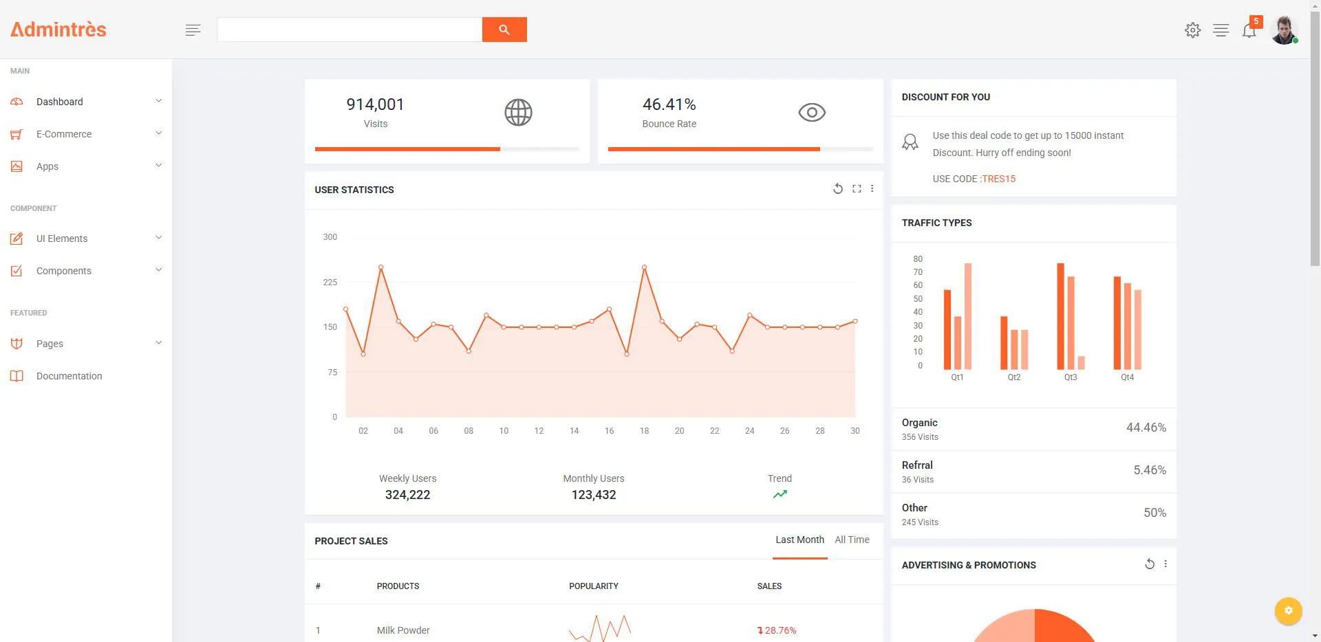This screenshot has height=642, width=1321.
Task: Expand User Statistics to fullscreen
Action: point(857,189)
